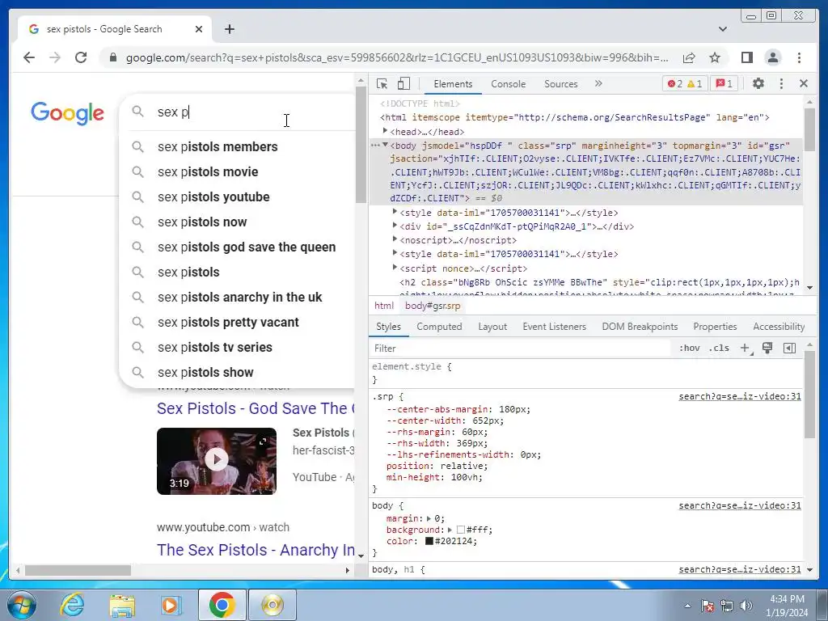Select the inspect element picker icon

coord(382,84)
